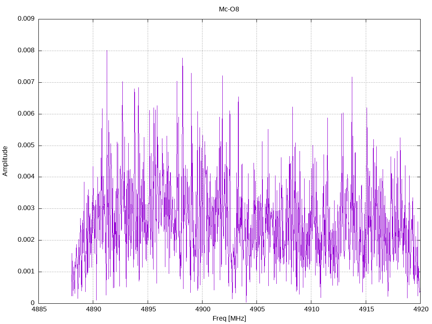The width and height of the screenshot is (432, 324).
Task: Click the 0.006 y-axis tick label
Action: 26,114
